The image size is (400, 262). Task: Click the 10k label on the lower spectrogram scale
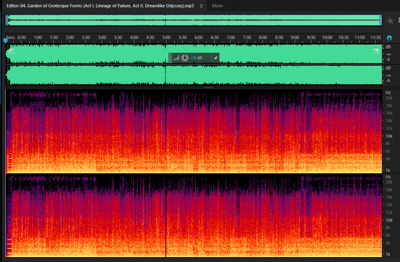point(389,220)
